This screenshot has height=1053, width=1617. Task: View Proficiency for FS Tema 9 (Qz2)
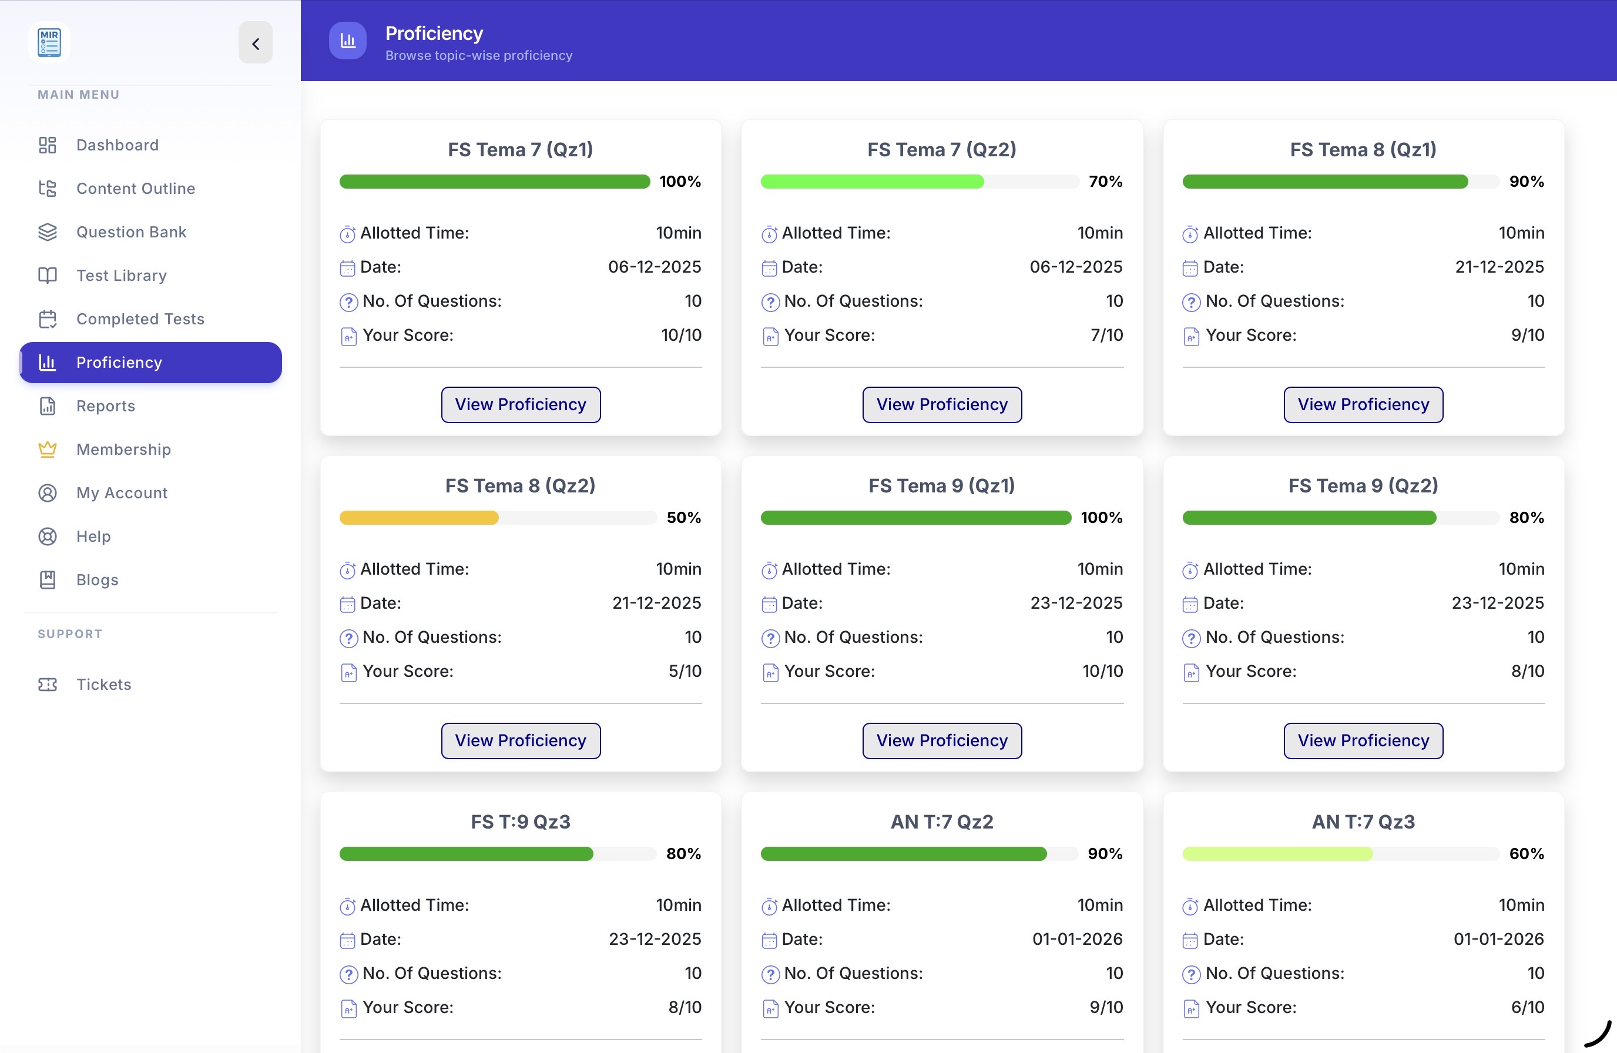click(1363, 740)
